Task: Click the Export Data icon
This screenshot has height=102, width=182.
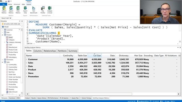Action: 25,10
